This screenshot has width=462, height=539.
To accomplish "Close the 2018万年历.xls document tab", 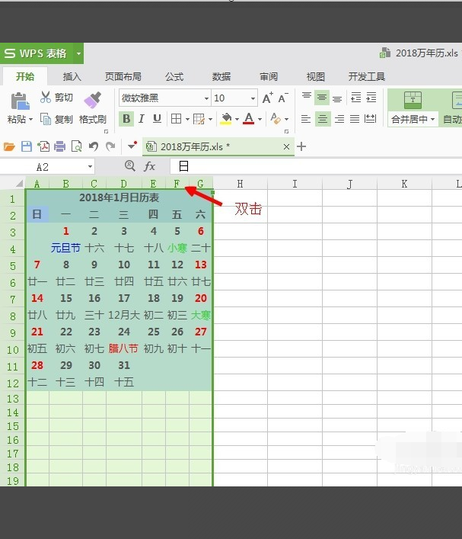I will point(287,147).
